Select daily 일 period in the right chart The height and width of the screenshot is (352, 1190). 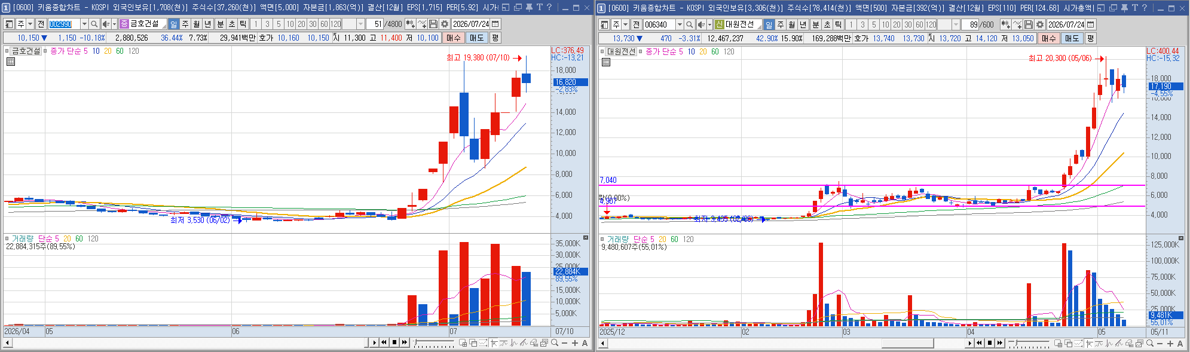coord(769,25)
